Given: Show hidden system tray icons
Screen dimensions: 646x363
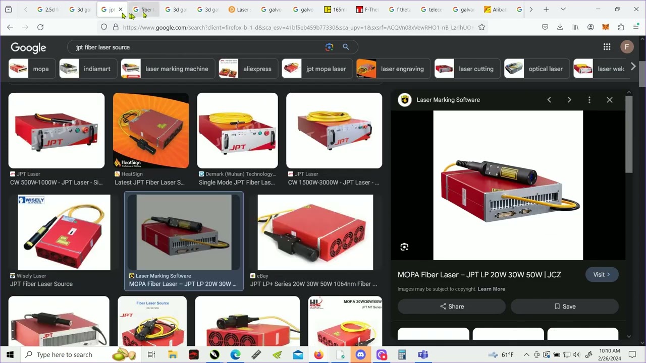Looking at the screenshot, I should coord(526,354).
